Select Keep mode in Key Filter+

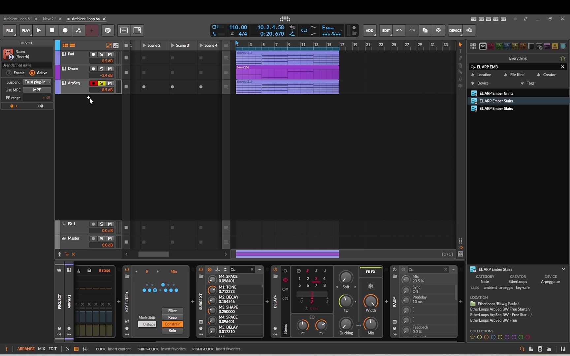point(172,317)
